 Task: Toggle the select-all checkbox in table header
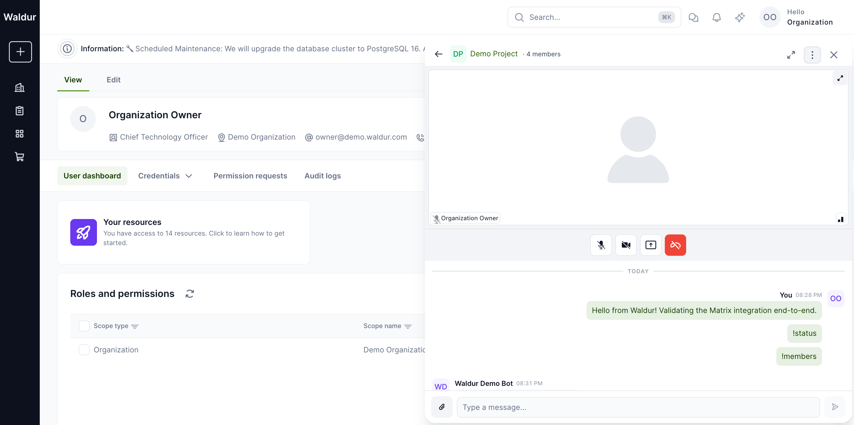click(x=84, y=326)
